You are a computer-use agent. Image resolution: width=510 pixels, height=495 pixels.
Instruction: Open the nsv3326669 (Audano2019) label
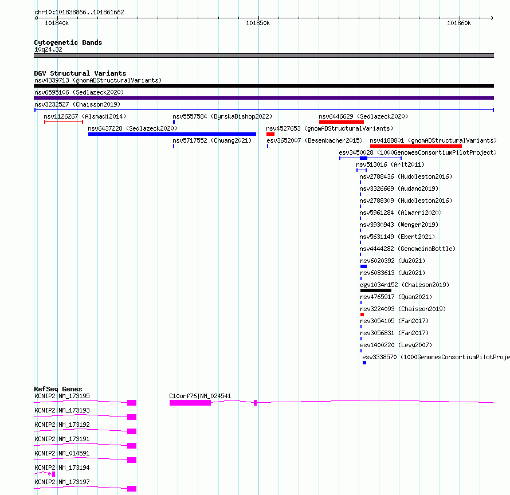(x=399, y=188)
